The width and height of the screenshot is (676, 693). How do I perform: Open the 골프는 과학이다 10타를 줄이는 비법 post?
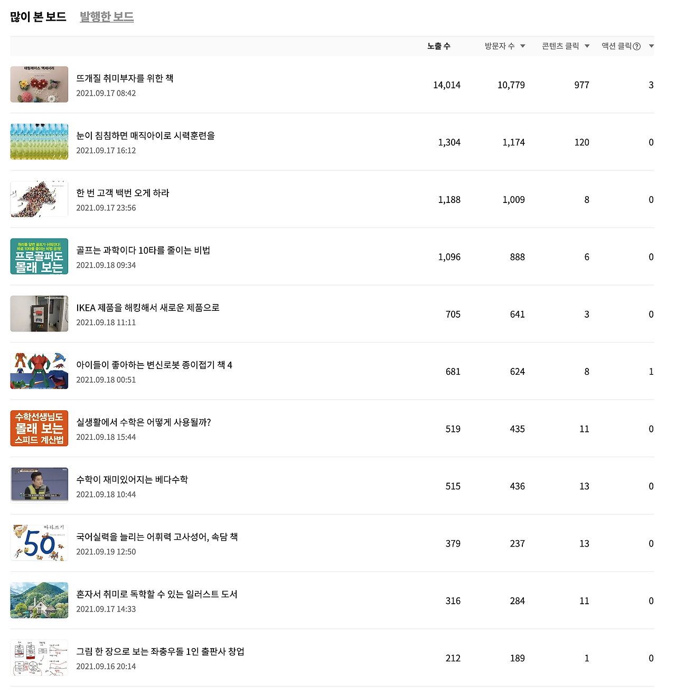[x=143, y=250]
